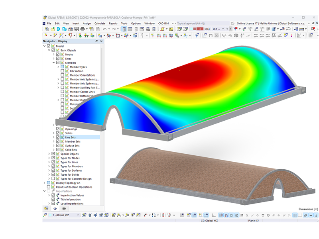
Task: Uncheck the Solids checkbox
Action: (x=58, y=133)
